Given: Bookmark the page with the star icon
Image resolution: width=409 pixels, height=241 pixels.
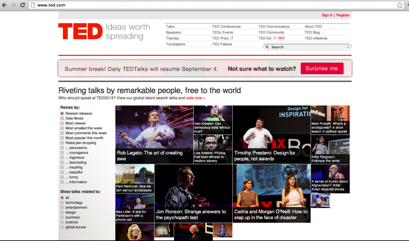Looking at the screenshot, I should (x=400, y=5).
